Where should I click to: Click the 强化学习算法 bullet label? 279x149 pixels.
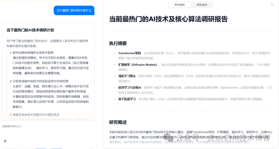pyautogui.click(x=127, y=76)
